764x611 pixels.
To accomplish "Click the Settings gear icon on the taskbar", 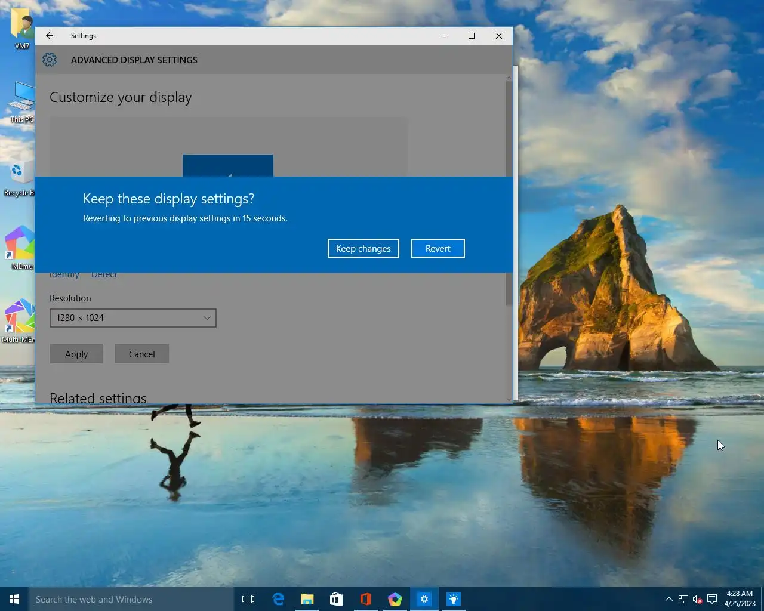I will (x=424, y=599).
